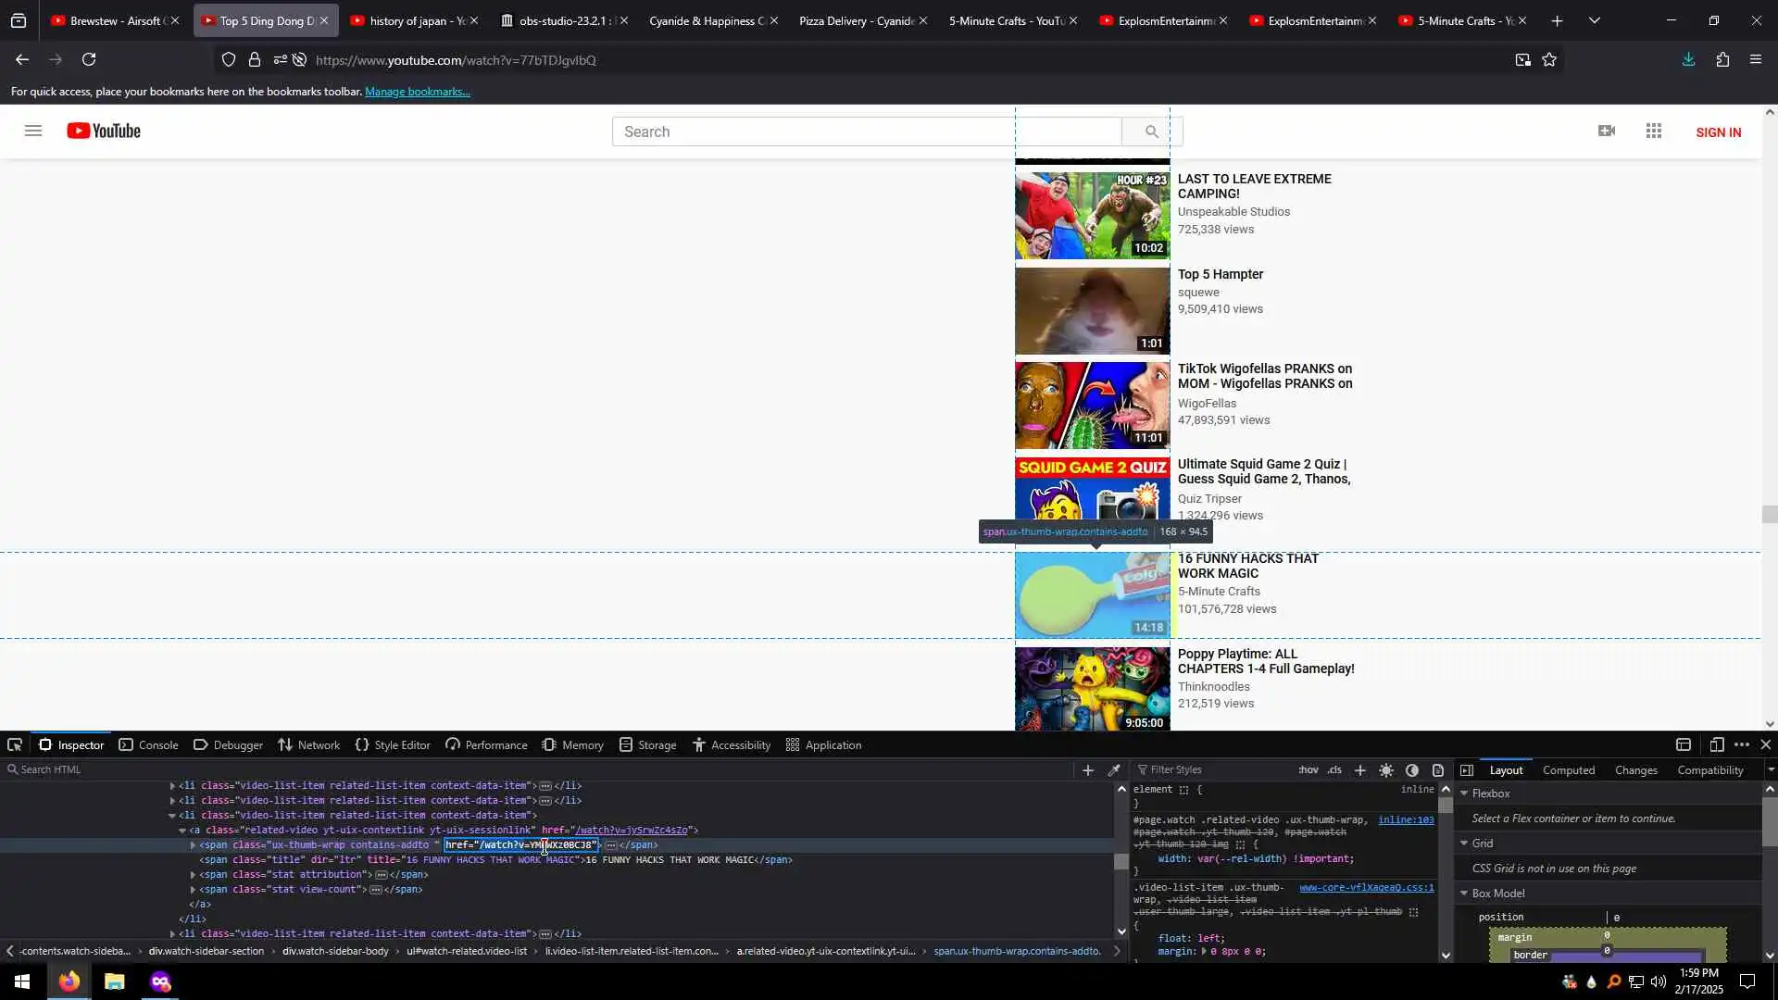Toggle dark color scheme simulation icon
This screenshot has width=1778, height=1000.
(x=1412, y=770)
